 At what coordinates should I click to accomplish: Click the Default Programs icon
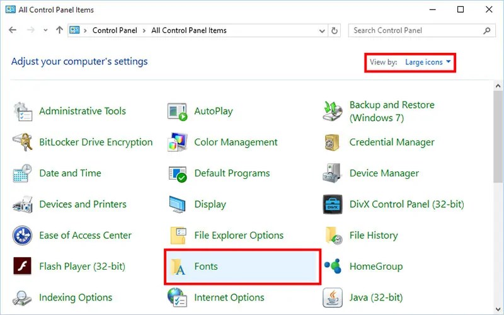[x=178, y=174]
